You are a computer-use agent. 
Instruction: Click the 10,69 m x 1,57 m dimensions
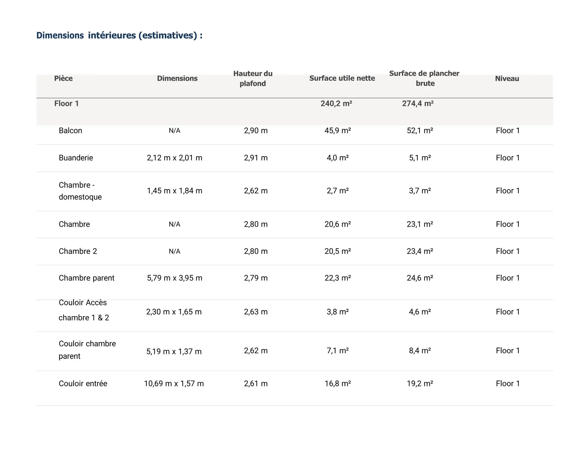(x=174, y=384)
